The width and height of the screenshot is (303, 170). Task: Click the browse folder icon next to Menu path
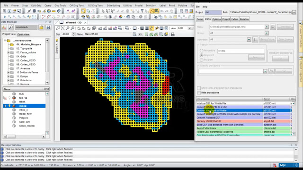[273, 27]
